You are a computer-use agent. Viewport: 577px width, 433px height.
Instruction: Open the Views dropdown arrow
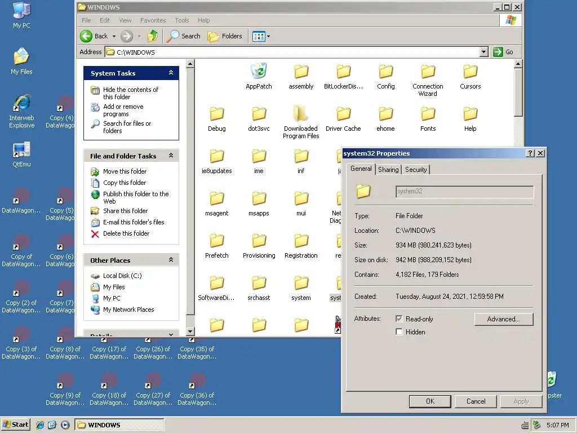[x=268, y=36]
